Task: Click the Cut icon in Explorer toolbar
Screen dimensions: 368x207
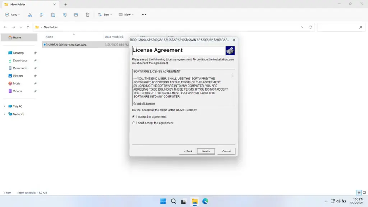Action: coord(30,14)
